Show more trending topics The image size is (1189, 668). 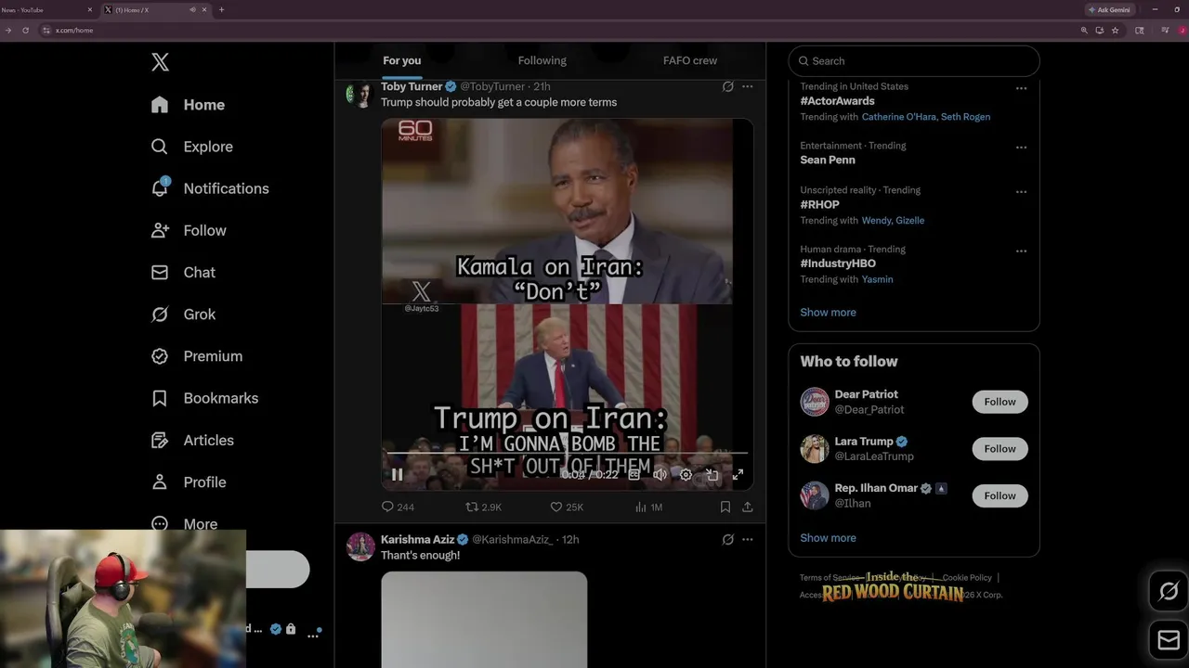click(829, 313)
